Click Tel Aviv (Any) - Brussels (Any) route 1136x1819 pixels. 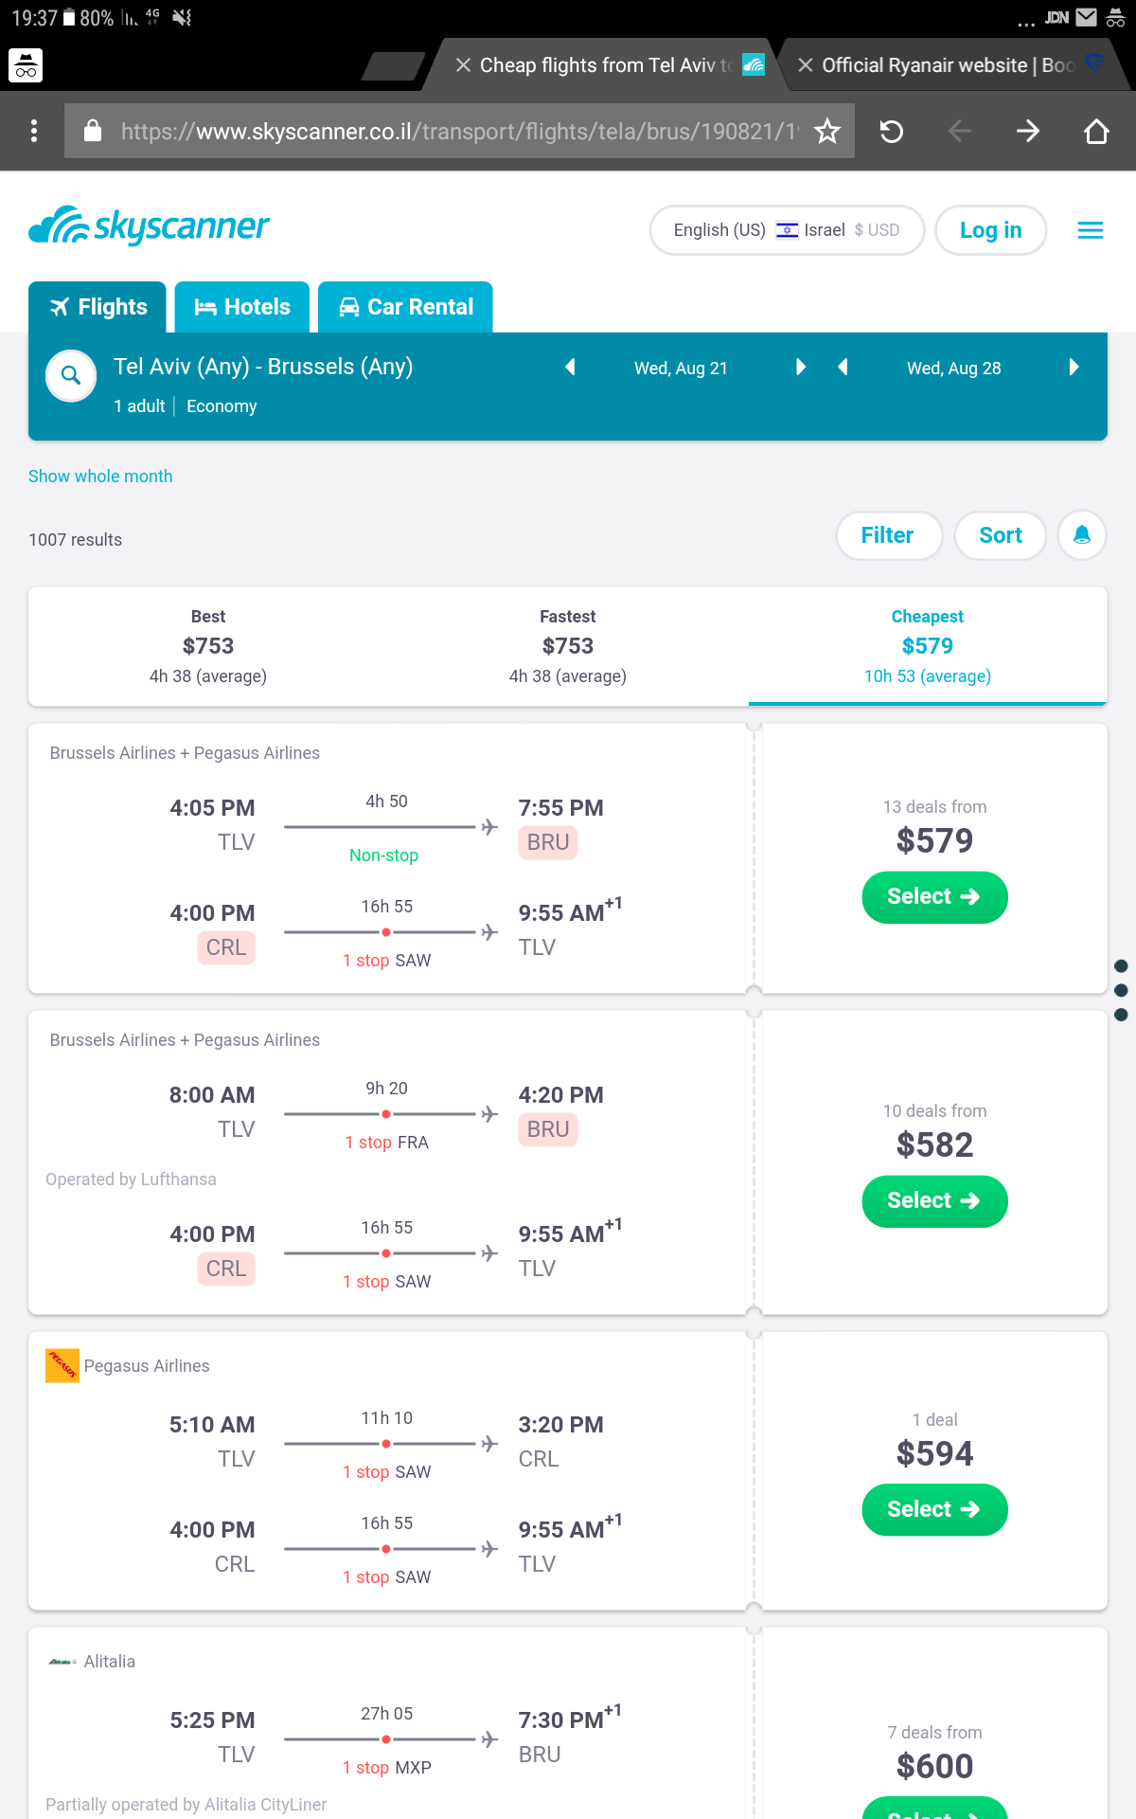[x=263, y=367]
